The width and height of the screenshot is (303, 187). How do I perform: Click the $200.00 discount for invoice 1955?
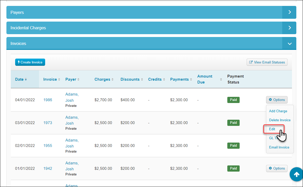[128, 146]
